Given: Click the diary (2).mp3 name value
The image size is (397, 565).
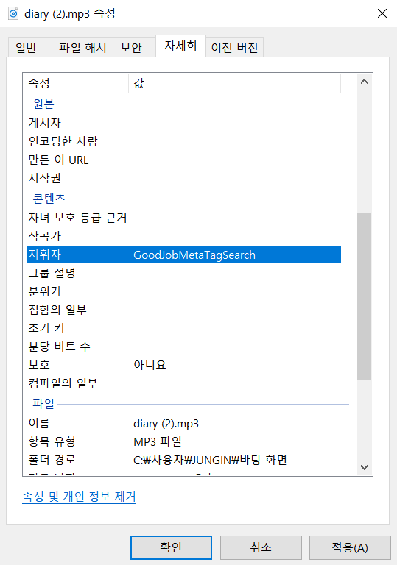Looking at the screenshot, I should (x=166, y=424).
